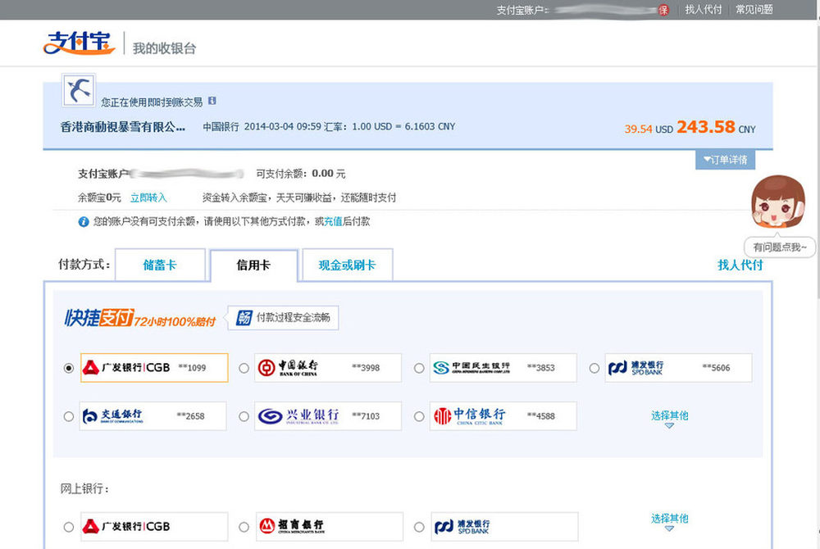The height and width of the screenshot is (549, 820).
Task: Click the exchange rate 1.00 USD = 6.1603 CNY
Action: click(x=403, y=126)
